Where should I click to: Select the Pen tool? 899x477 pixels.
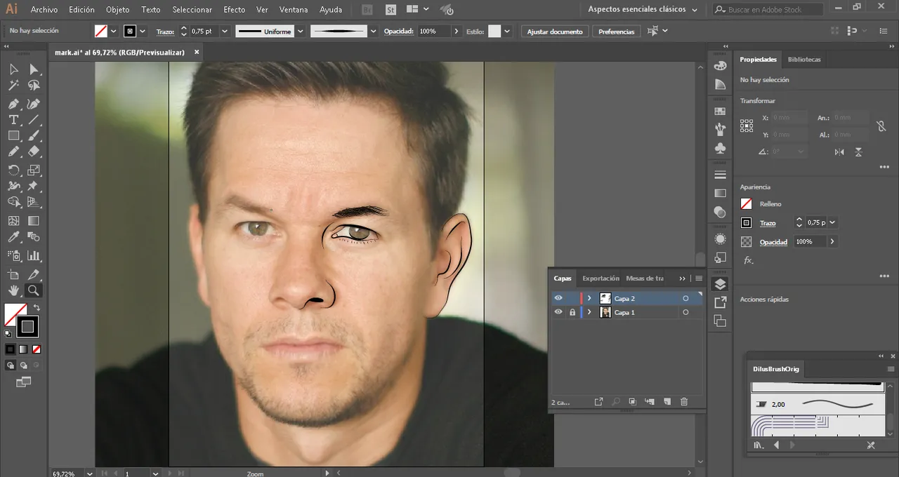coord(13,104)
